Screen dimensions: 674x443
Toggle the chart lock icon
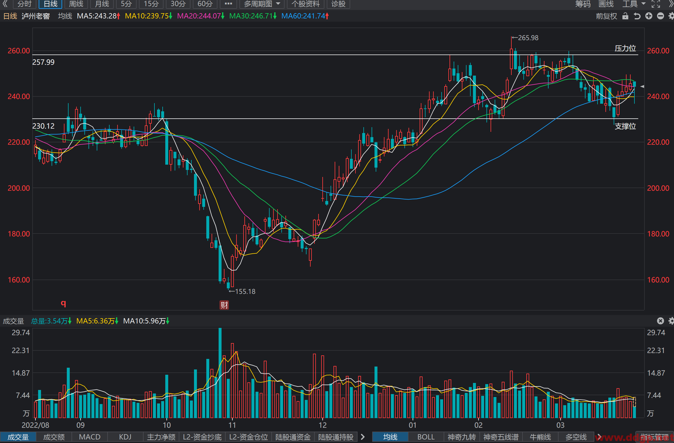pos(625,16)
